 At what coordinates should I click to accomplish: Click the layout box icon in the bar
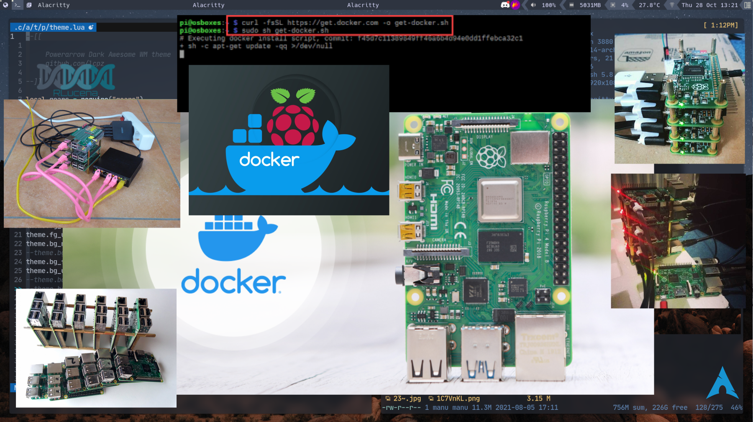747,5
